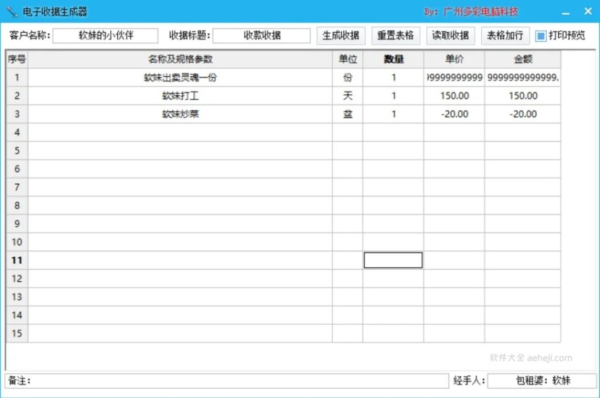Click row number 5 in the 序号 column

[17, 151]
